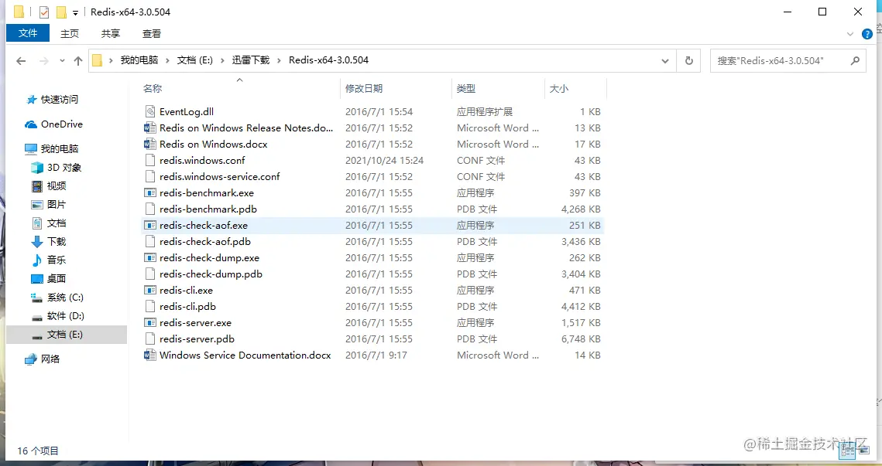Expand breadcrumb arrow after 文档 (E:)
This screenshot has height=466, width=882.
[x=223, y=60]
